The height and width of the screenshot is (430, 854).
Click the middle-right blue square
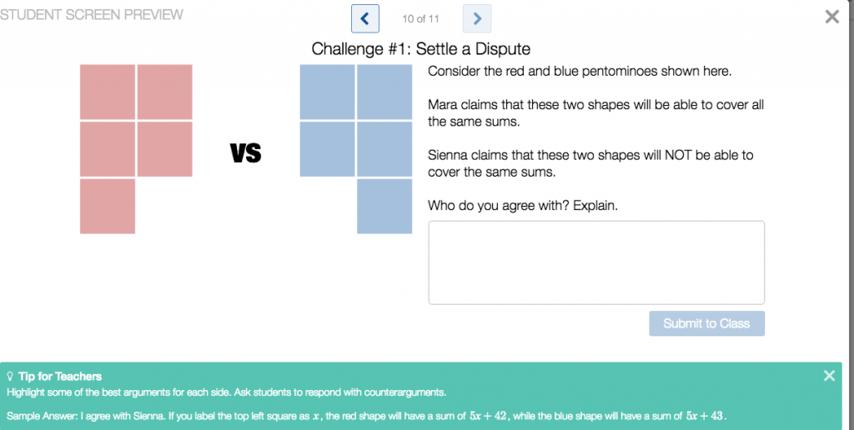click(x=384, y=149)
